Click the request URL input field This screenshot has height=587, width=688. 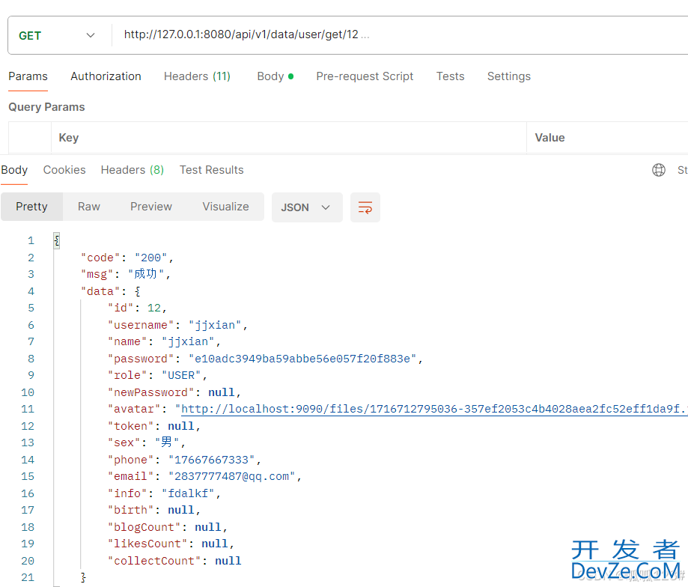(x=397, y=35)
